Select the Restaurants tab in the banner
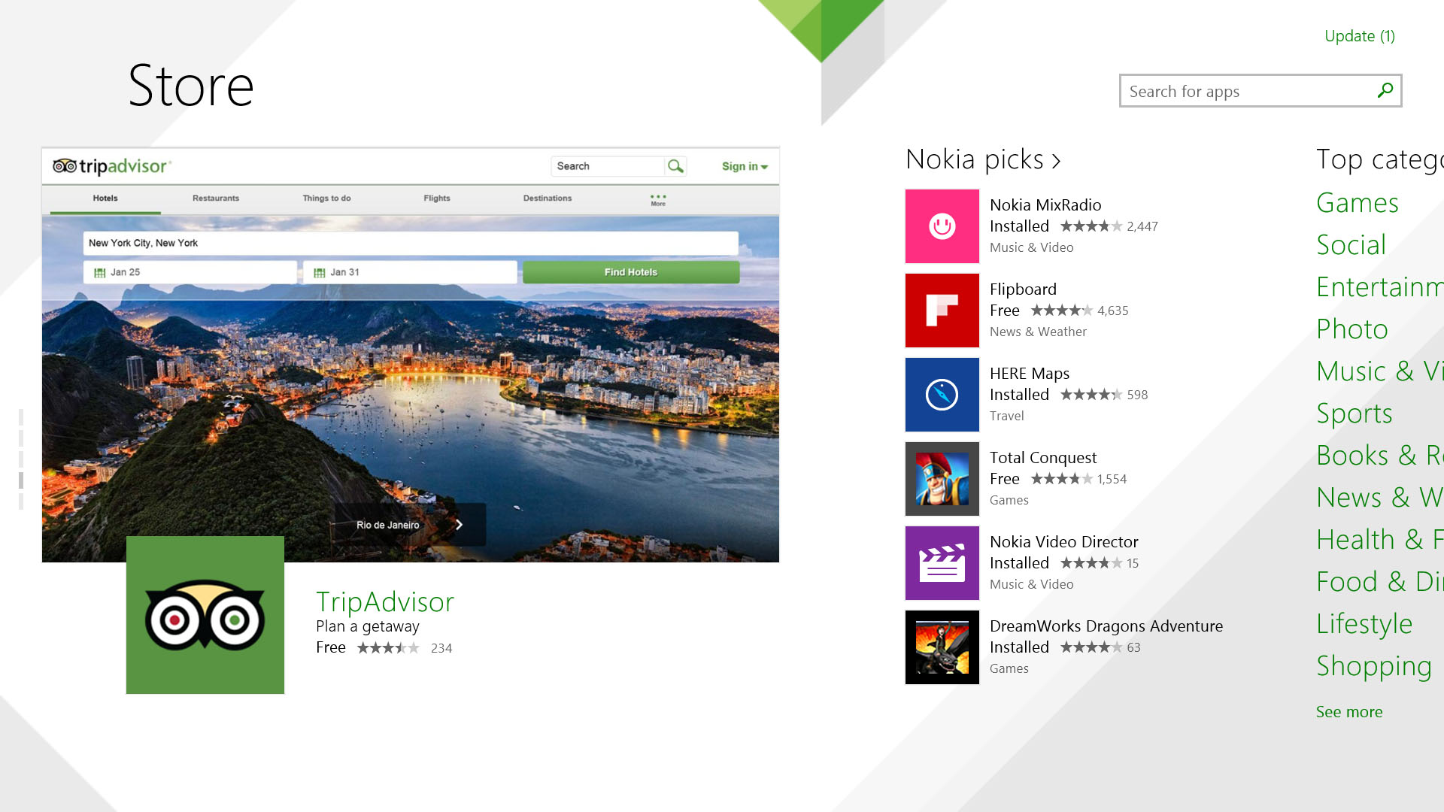This screenshot has height=812, width=1444. point(216,198)
